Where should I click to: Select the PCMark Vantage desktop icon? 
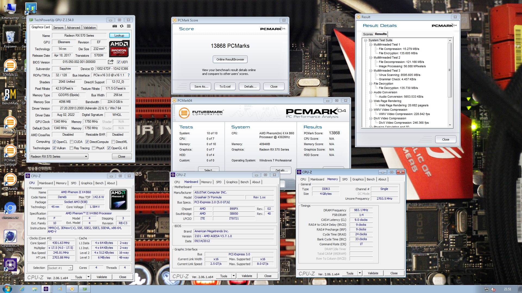10,155
